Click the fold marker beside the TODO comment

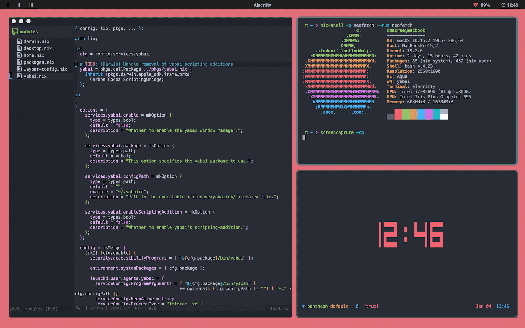click(76, 64)
